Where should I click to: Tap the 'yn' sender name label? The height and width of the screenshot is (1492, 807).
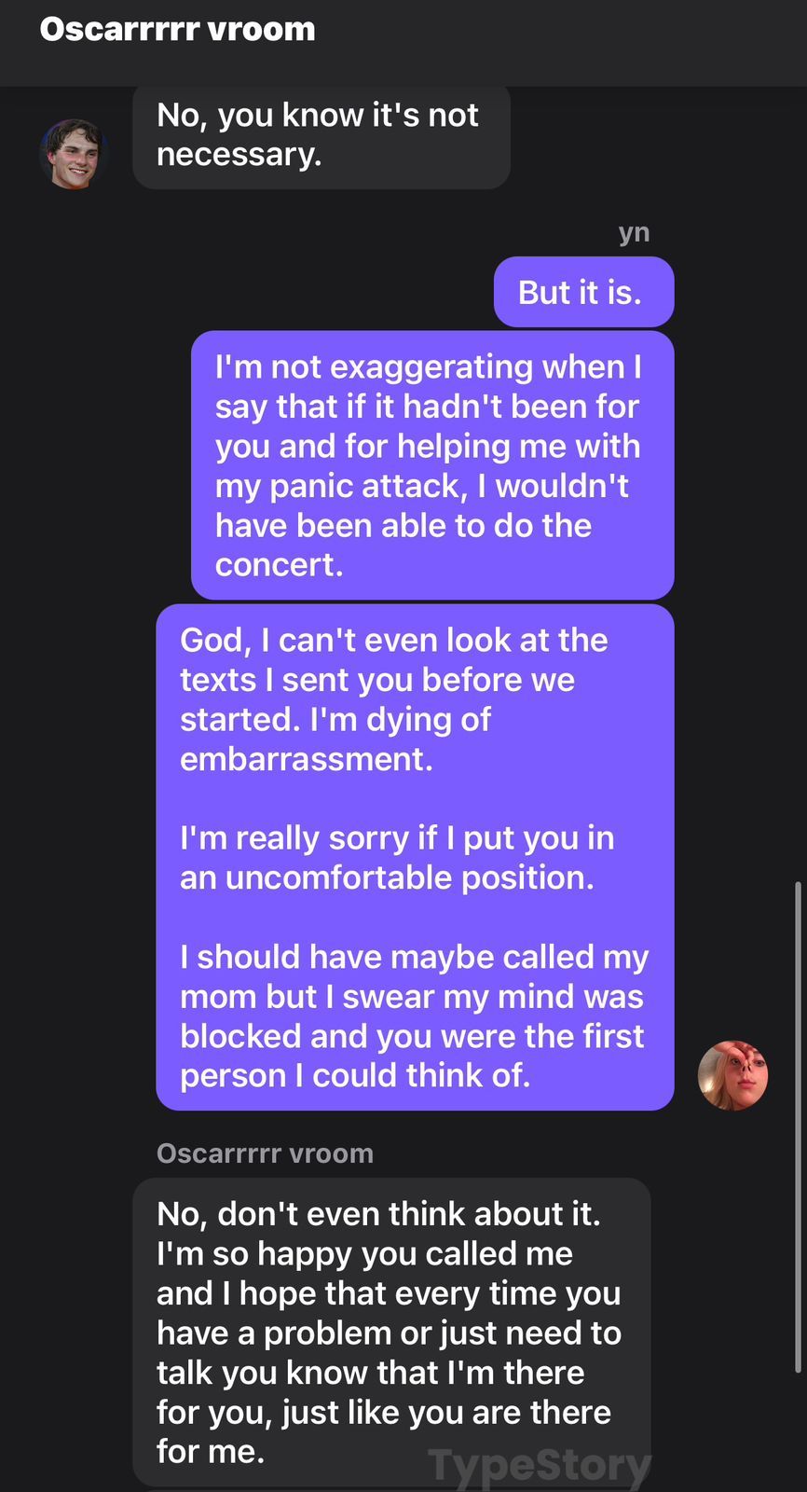point(634,231)
